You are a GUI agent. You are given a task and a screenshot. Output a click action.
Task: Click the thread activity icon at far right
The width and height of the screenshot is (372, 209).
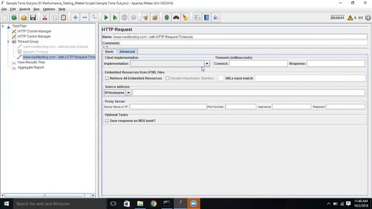point(368,18)
